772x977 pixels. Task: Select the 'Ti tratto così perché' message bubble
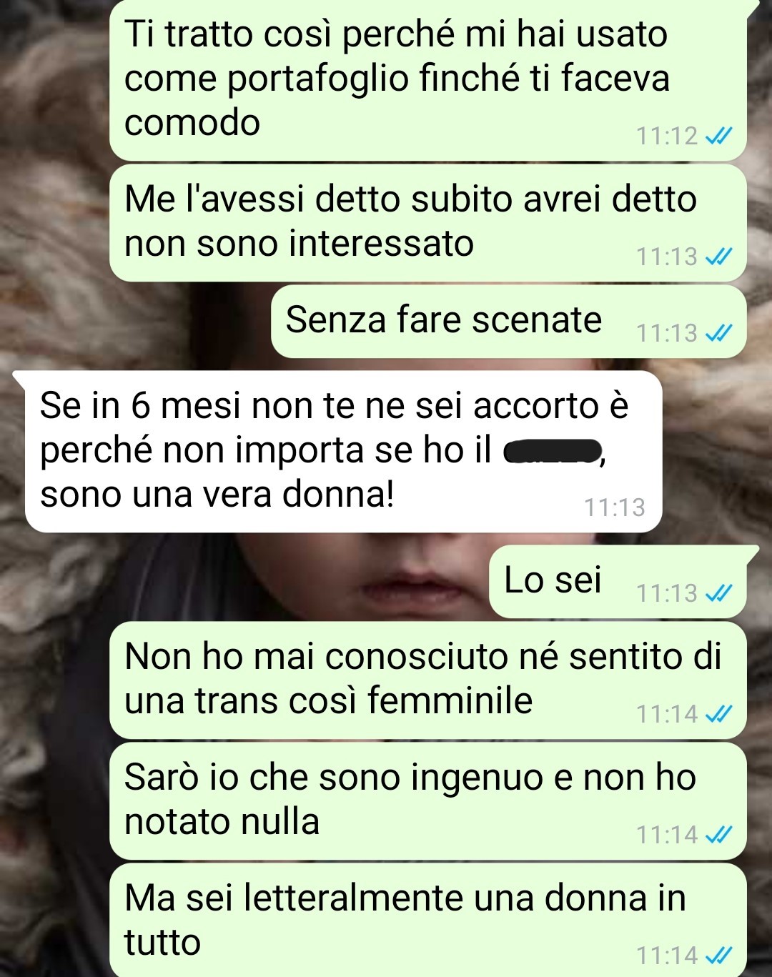click(428, 80)
